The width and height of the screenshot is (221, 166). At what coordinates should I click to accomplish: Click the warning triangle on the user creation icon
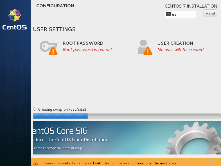click(148, 51)
